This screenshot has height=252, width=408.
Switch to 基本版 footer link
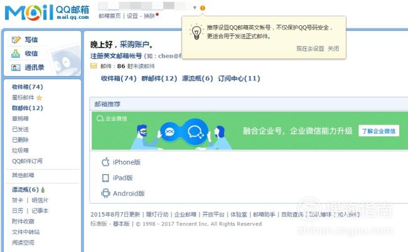(121, 224)
